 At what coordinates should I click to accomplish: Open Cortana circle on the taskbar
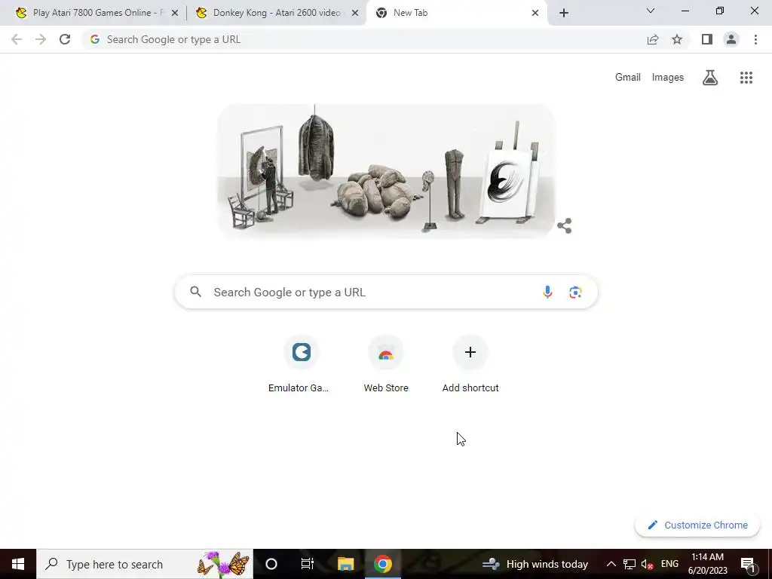click(x=271, y=564)
